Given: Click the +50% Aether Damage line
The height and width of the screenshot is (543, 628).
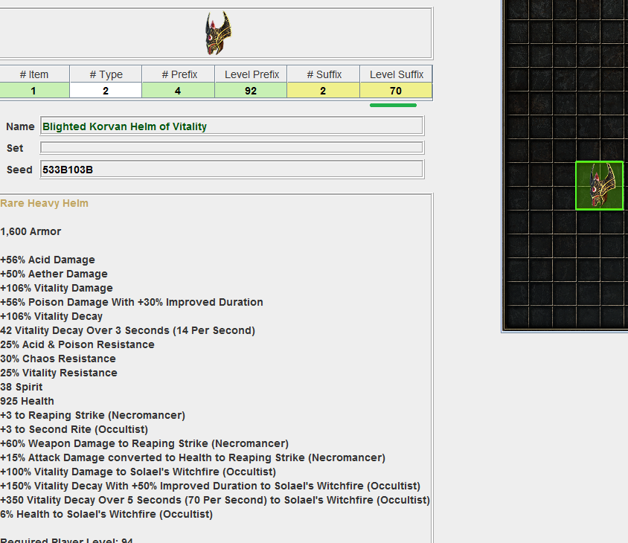Looking at the screenshot, I should [54, 274].
